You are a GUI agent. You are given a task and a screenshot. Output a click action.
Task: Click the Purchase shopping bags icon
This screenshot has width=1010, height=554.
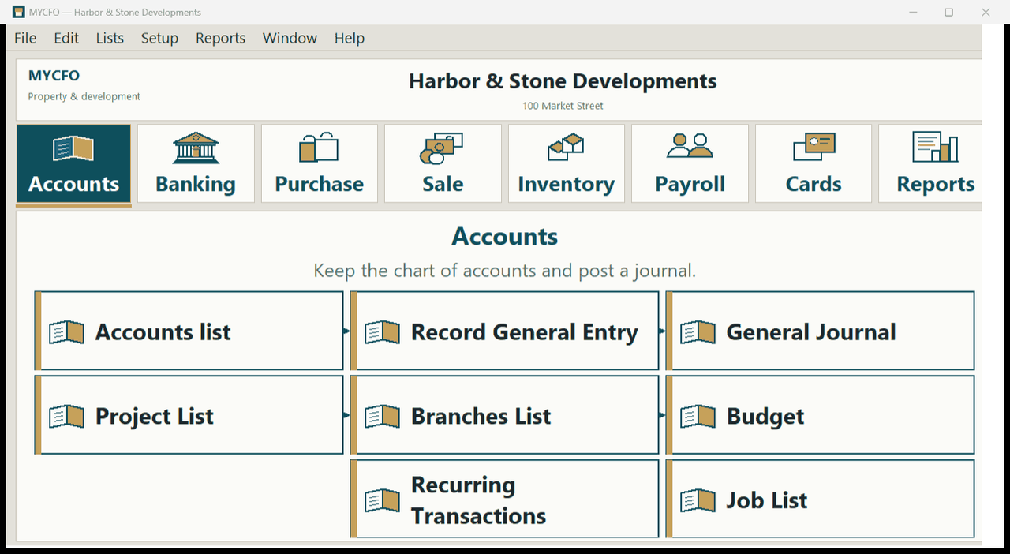click(319, 148)
